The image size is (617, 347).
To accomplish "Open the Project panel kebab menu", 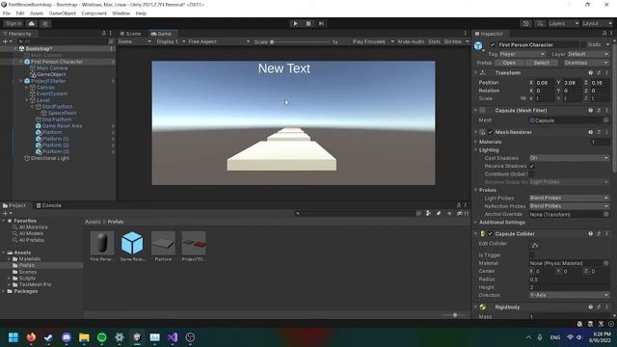I will [x=465, y=205].
